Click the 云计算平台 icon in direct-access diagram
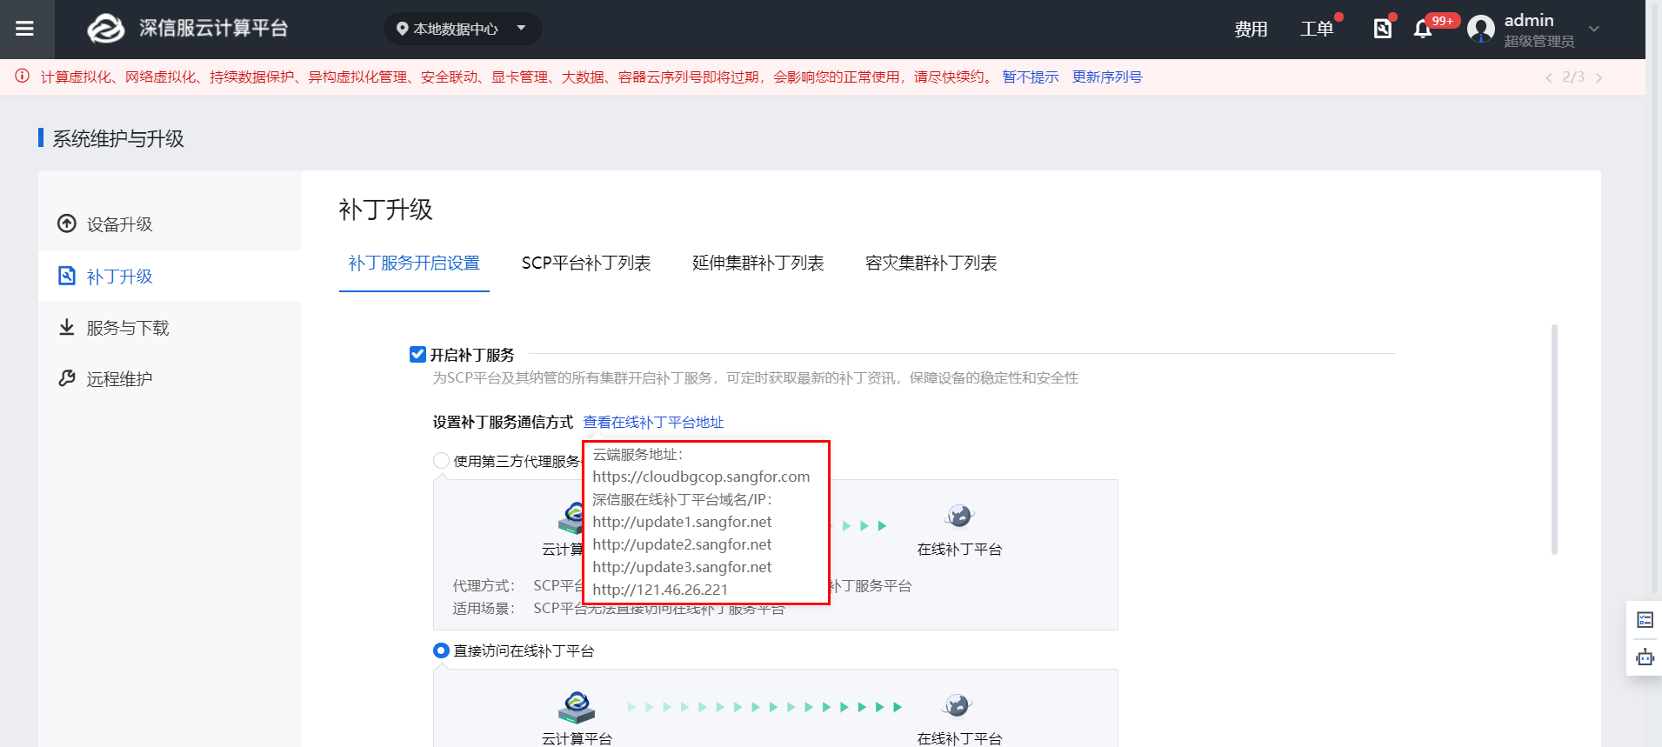 pos(576,707)
